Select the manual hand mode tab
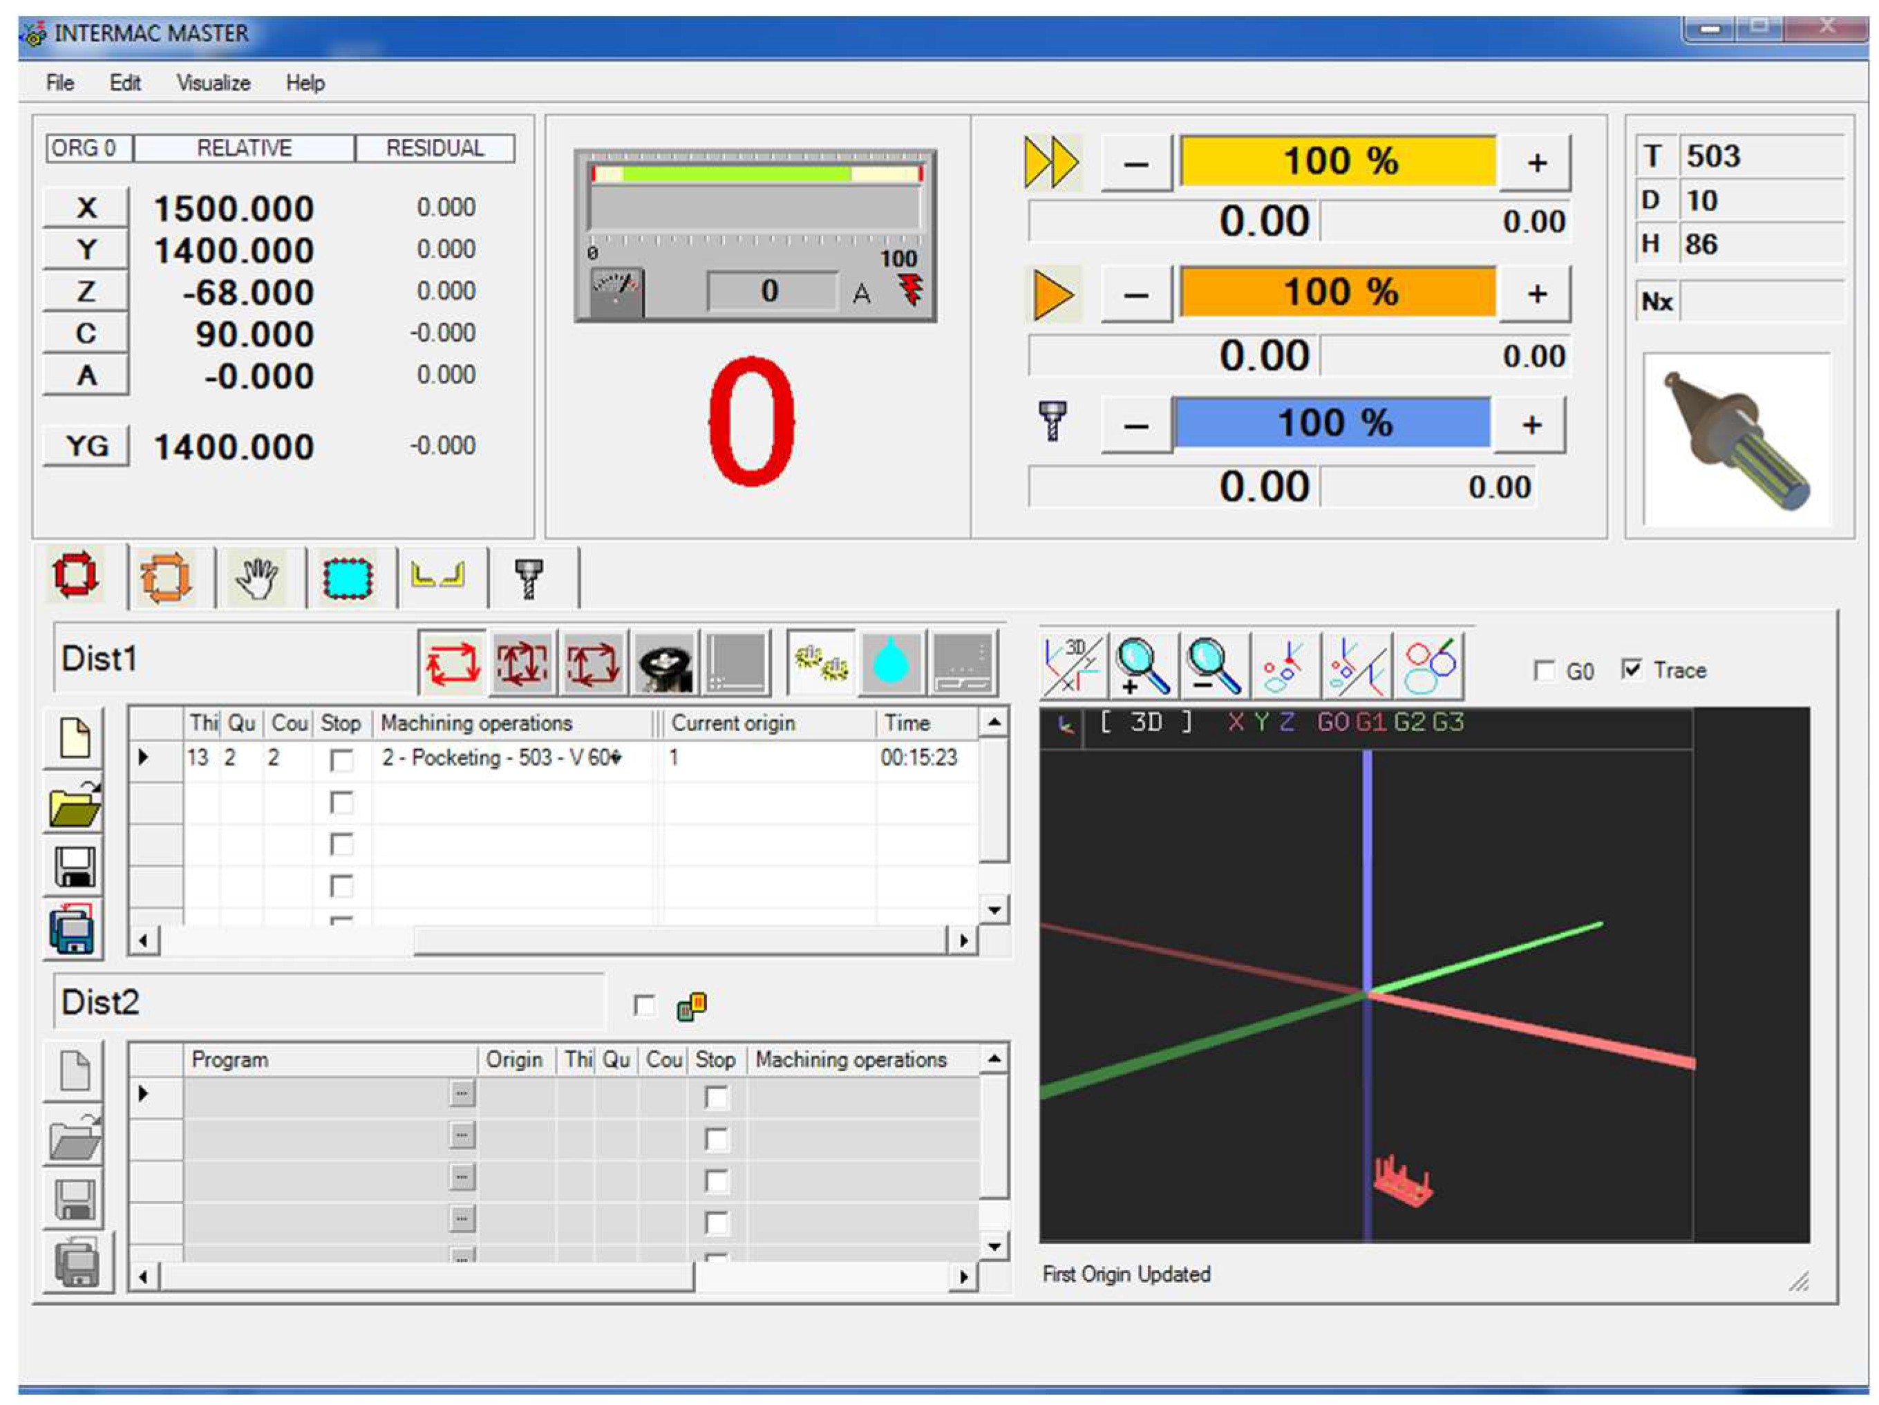This screenshot has height=1405, width=1879. 256,579
